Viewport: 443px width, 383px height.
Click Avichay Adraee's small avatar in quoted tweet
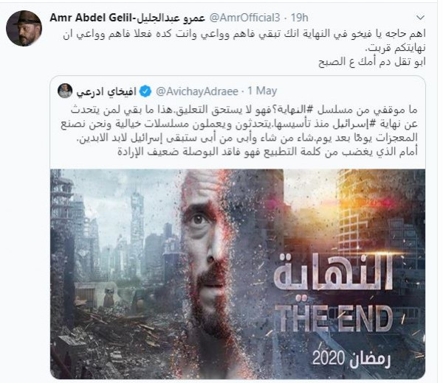tap(65, 91)
